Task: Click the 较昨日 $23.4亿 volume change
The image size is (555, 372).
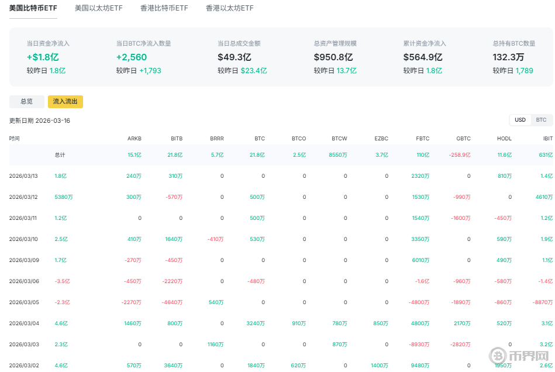Action: coord(242,71)
